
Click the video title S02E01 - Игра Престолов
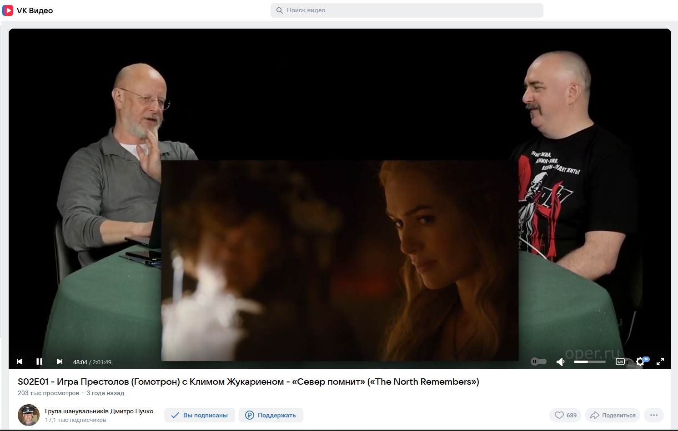coord(248,381)
